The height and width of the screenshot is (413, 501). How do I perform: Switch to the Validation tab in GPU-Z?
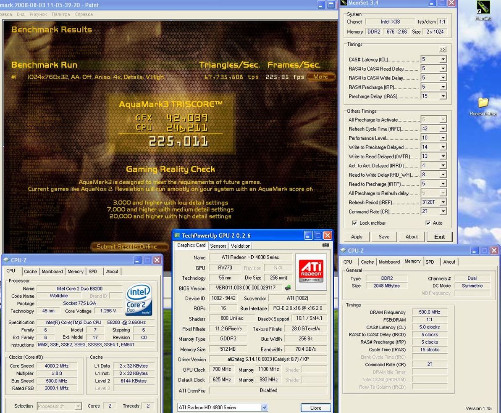(x=240, y=246)
